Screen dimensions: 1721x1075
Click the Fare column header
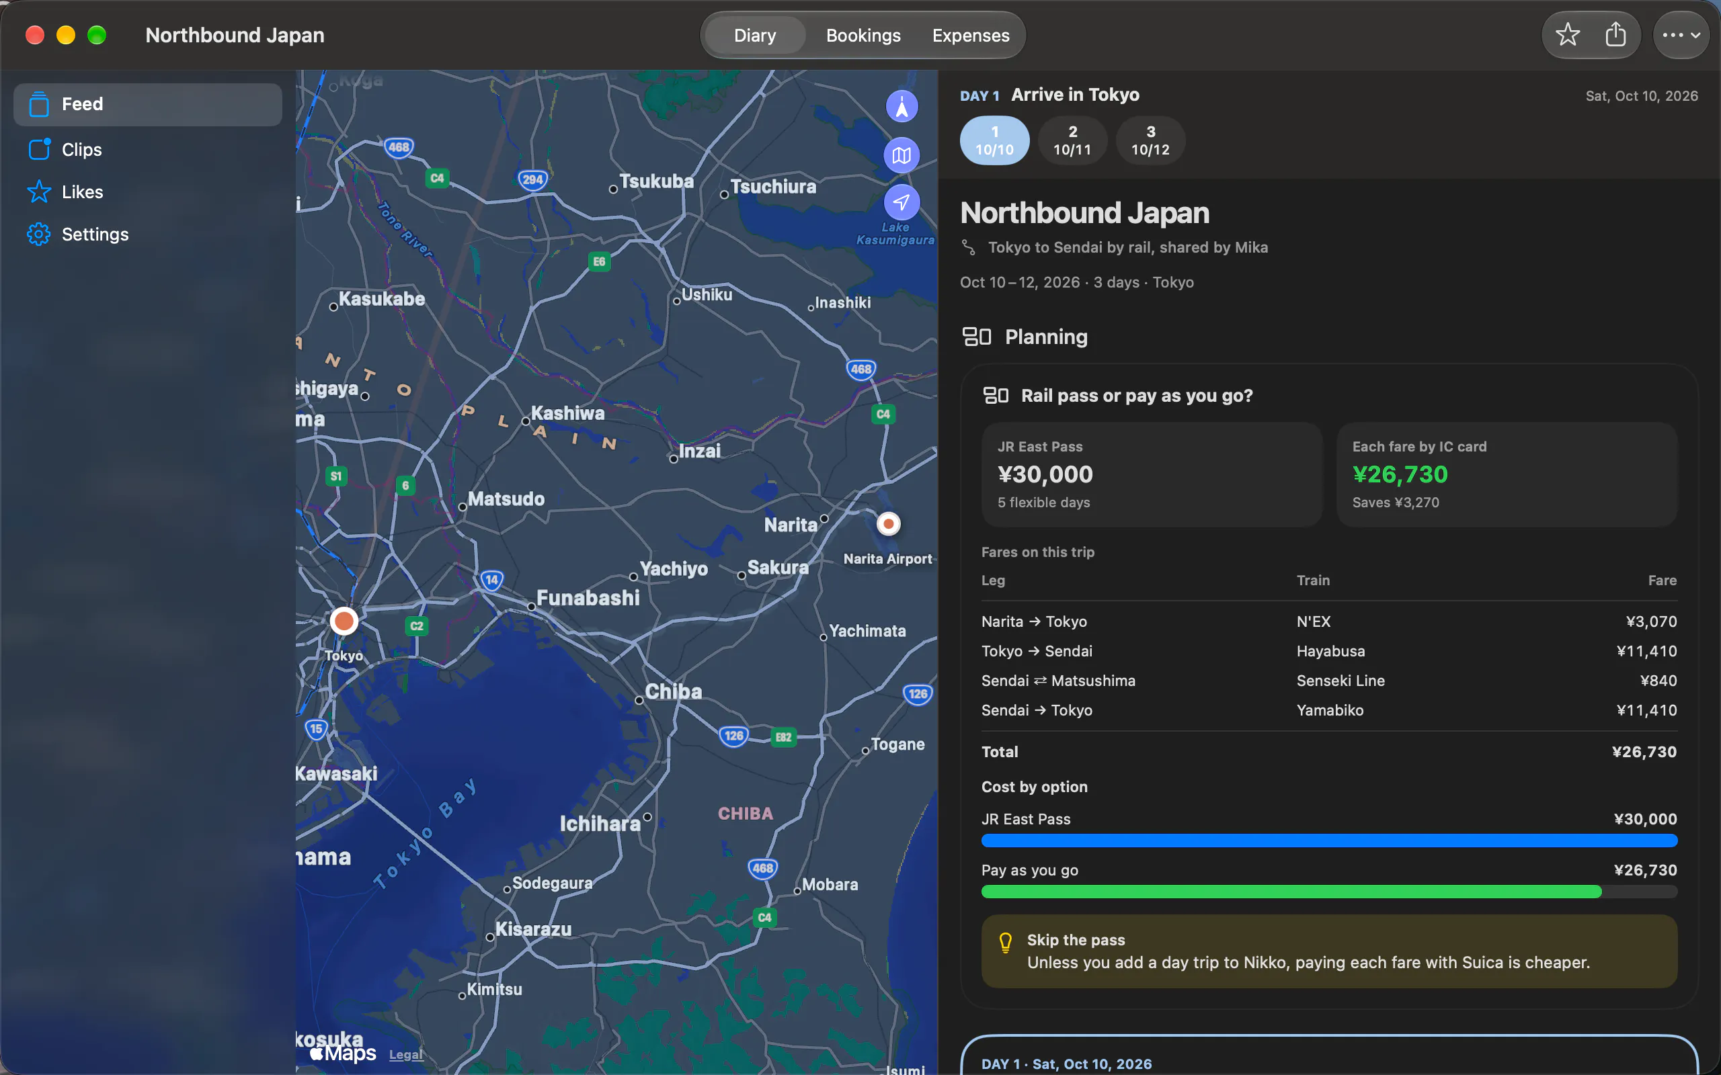pos(1662,580)
